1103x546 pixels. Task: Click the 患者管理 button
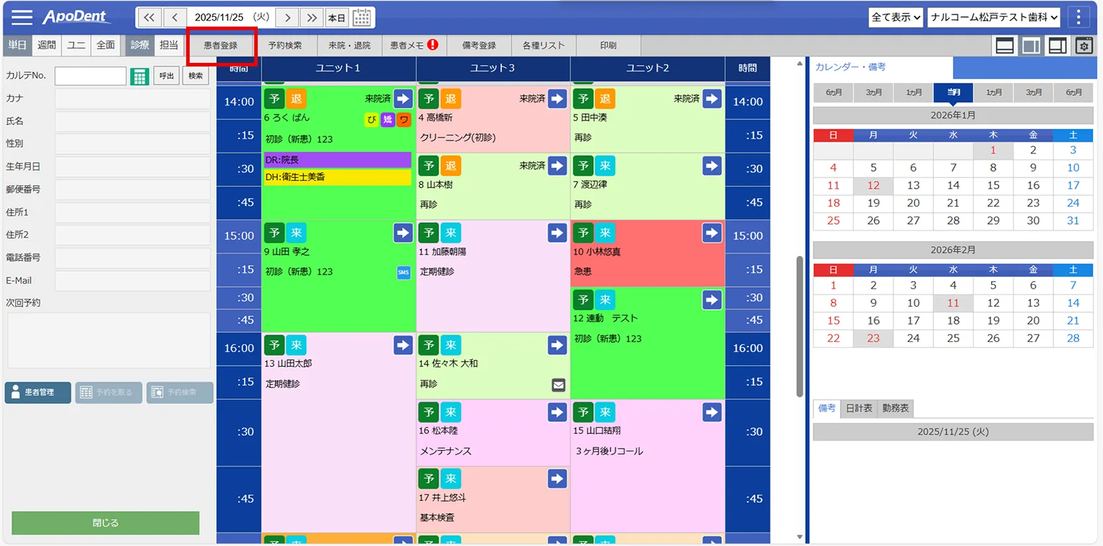38,392
